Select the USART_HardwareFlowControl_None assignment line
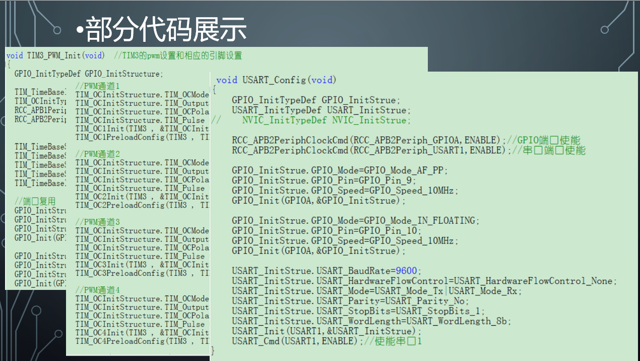This screenshot has width=640, height=361. tap(424, 281)
